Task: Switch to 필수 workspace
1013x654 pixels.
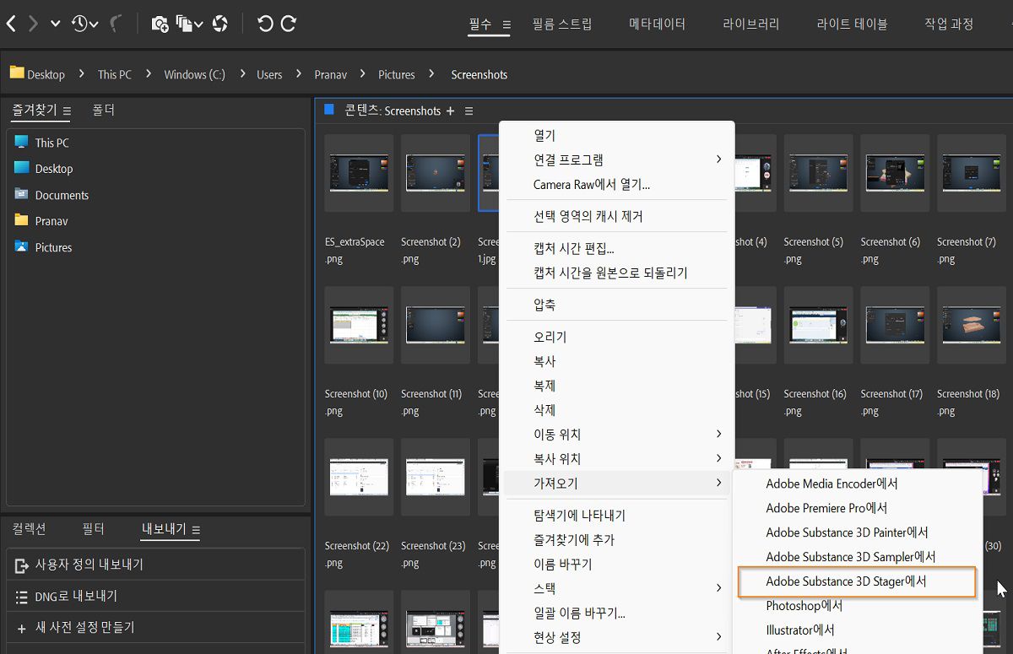Action: point(480,24)
